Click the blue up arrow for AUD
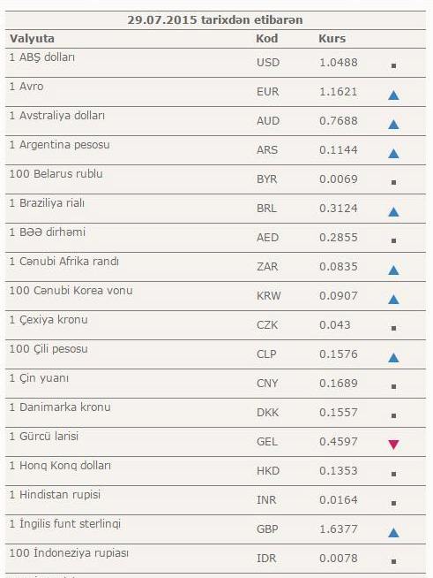 [393, 125]
